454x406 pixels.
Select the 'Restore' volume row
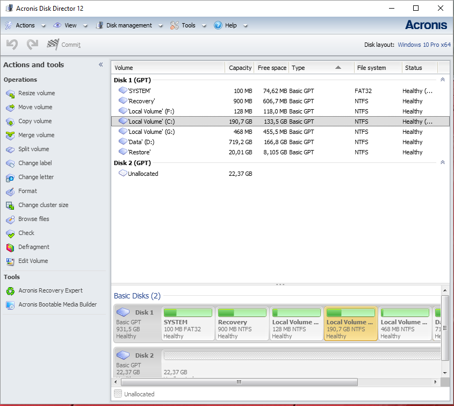pyautogui.click(x=280, y=152)
